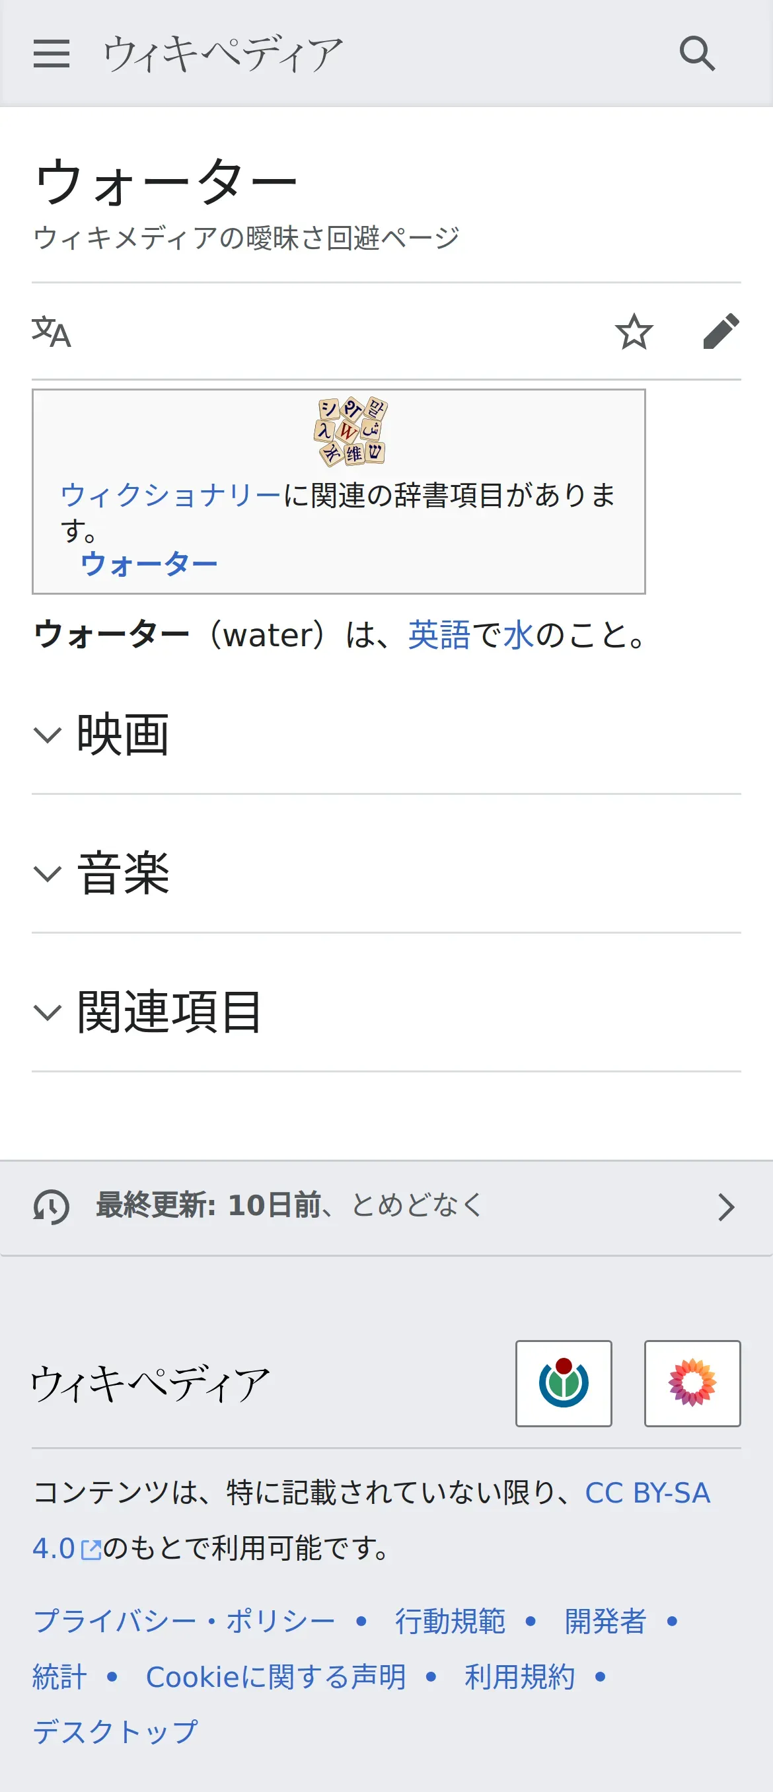Open the Wiktionary tiles logo
The image size is (773, 1792).
[351, 431]
